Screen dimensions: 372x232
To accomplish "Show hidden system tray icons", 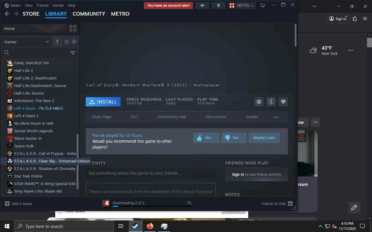I will pos(321,226).
